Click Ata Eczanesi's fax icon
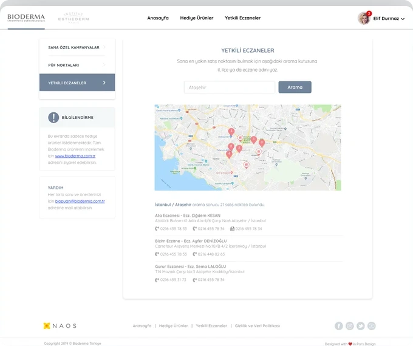 pos(232,229)
